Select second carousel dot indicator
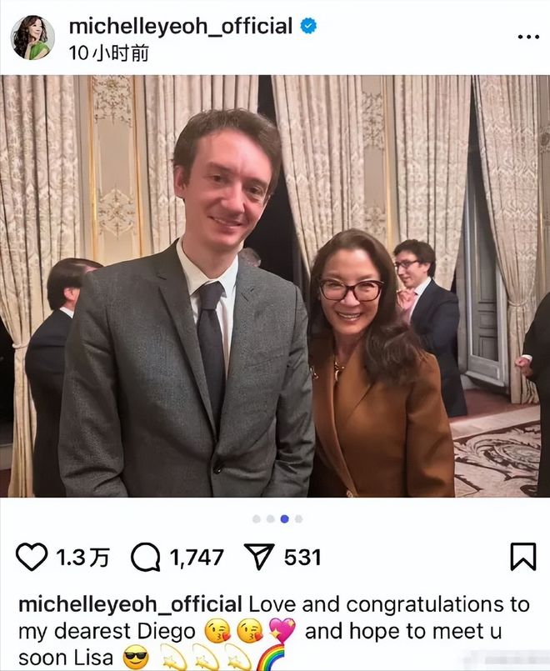Viewport: 550px width, 671px height. coord(270,519)
